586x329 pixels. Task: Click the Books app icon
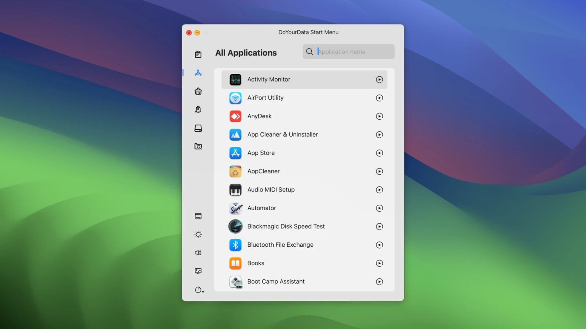[x=235, y=263]
